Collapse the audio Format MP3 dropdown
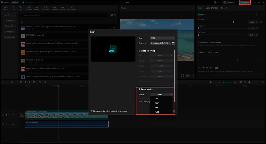The image size is (266, 144). pyautogui.click(x=161, y=94)
